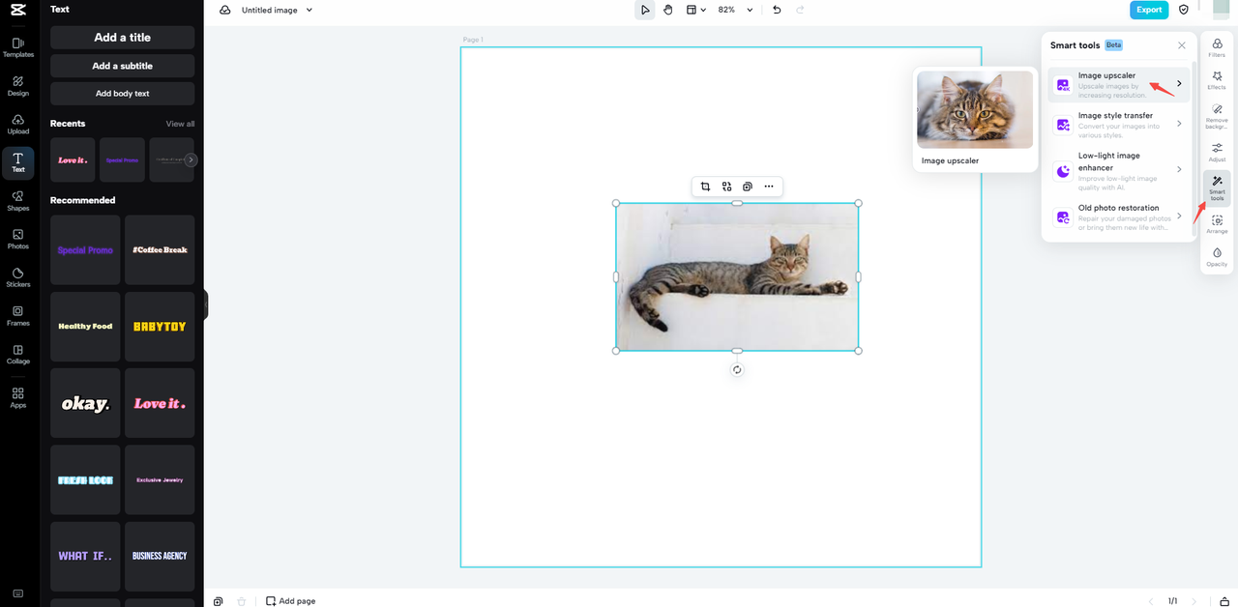The image size is (1238, 607).
Task: Select the #CoffeeBreak text preset
Action: (x=160, y=249)
